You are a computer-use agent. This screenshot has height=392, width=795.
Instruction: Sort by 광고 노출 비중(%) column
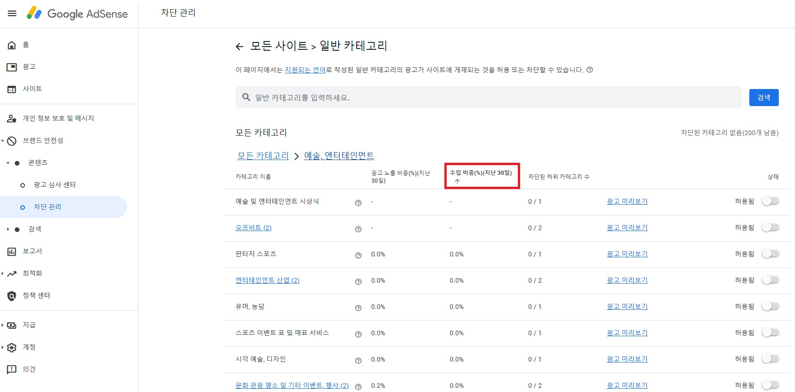pyautogui.click(x=401, y=177)
